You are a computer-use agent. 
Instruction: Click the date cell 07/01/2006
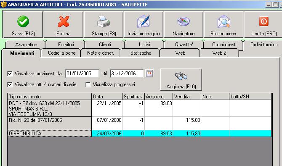(107, 124)
